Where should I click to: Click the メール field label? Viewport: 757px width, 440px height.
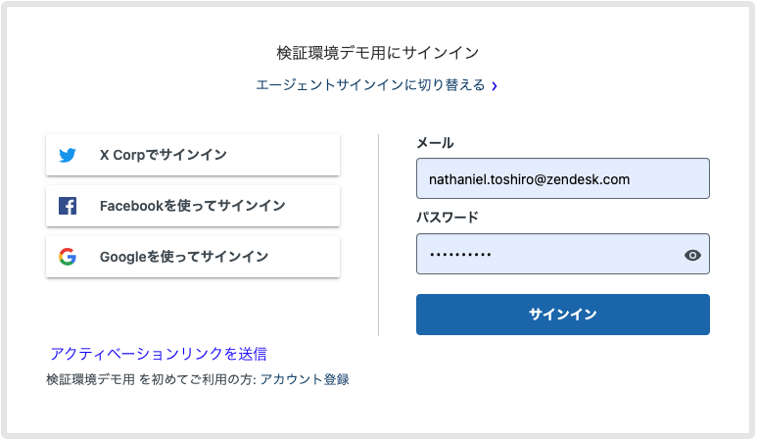tap(435, 143)
